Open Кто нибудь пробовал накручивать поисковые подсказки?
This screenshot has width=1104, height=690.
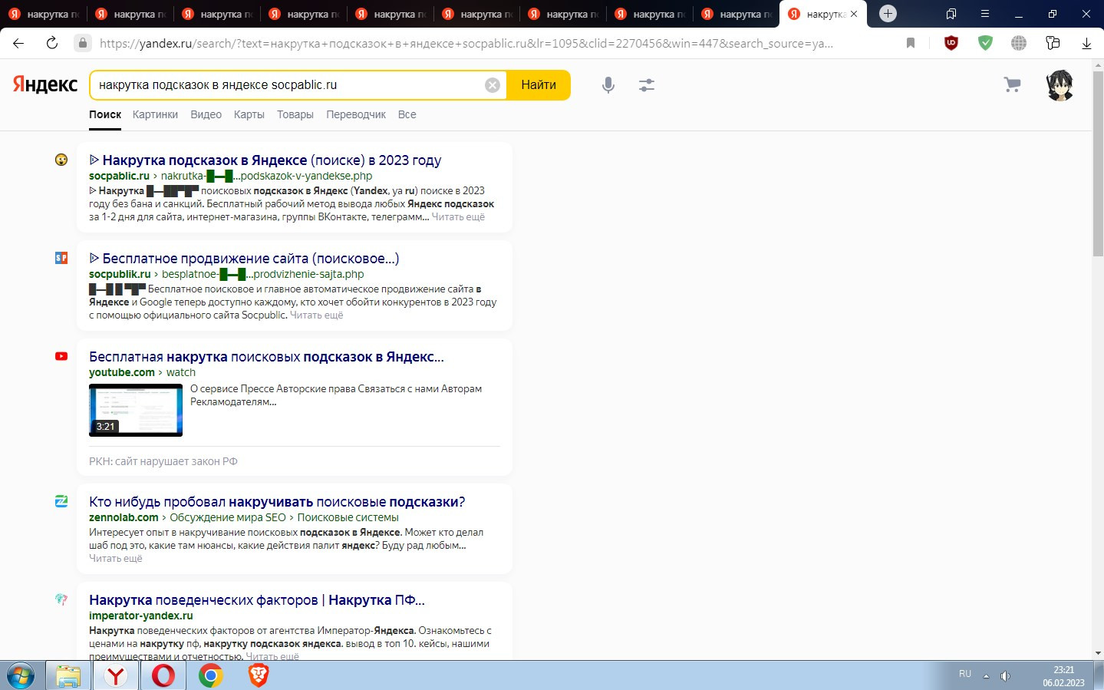coord(277,502)
